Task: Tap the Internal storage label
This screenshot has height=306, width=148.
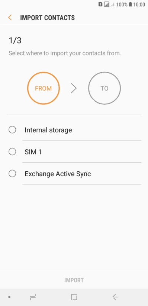Action: coord(48,130)
